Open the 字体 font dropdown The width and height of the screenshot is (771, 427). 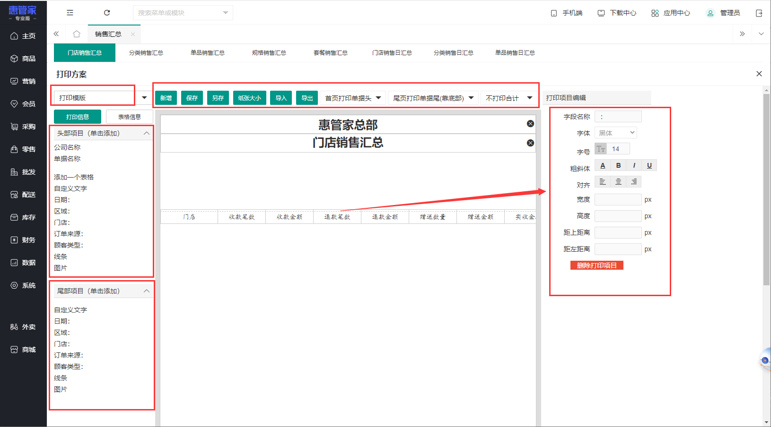coord(616,133)
